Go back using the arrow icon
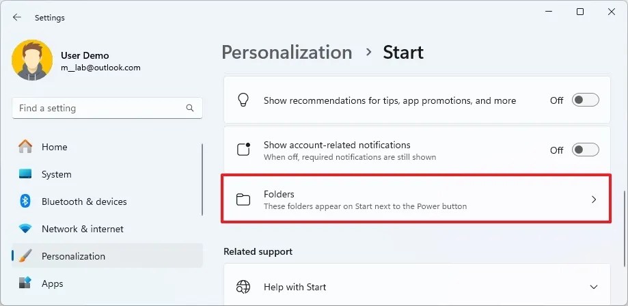This screenshot has width=628, height=306. [16, 17]
